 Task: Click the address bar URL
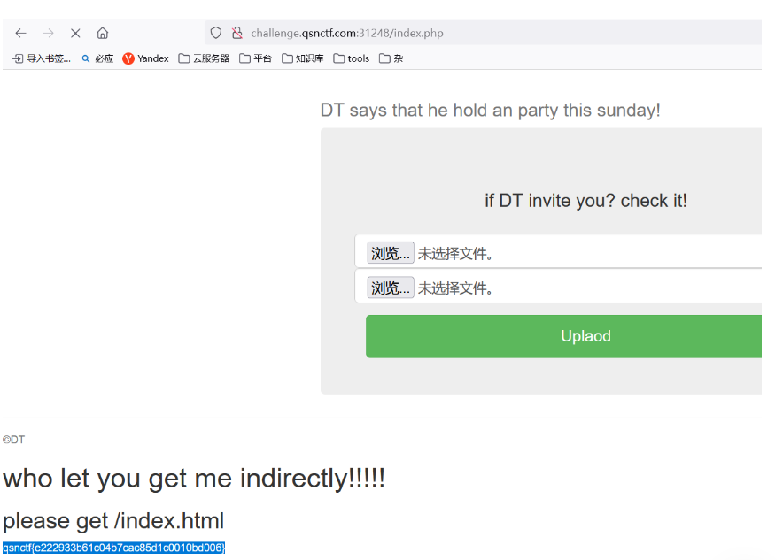click(347, 34)
